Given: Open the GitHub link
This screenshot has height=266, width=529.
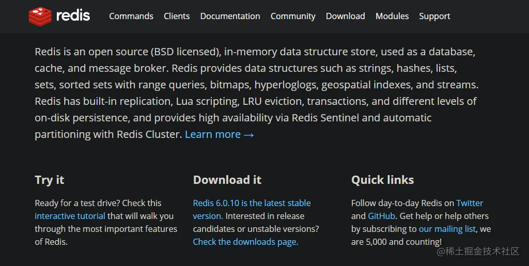Looking at the screenshot, I should (x=381, y=216).
